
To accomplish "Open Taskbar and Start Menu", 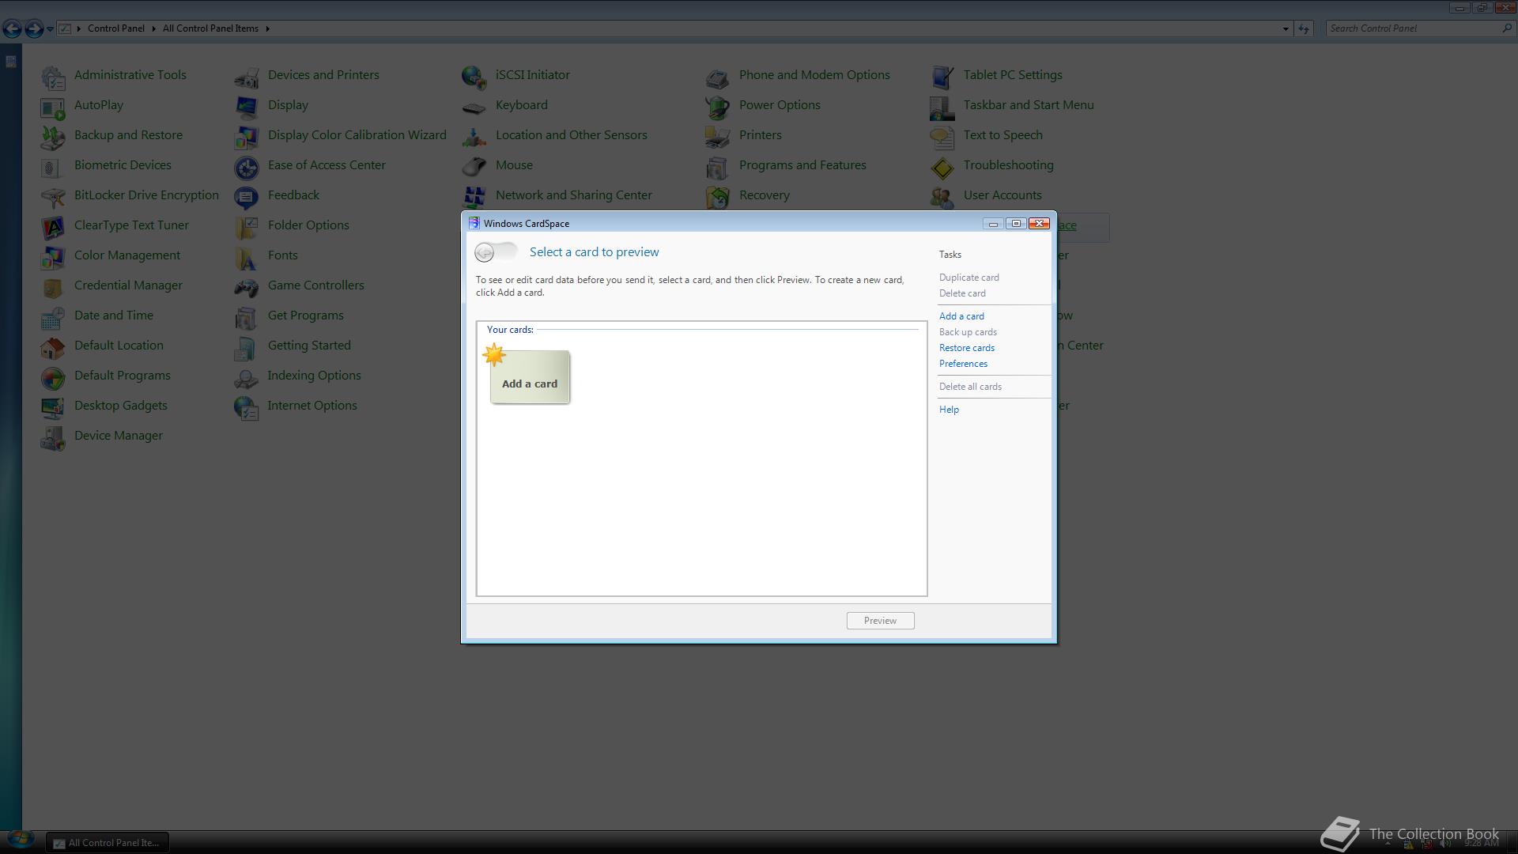I will pyautogui.click(x=1028, y=105).
